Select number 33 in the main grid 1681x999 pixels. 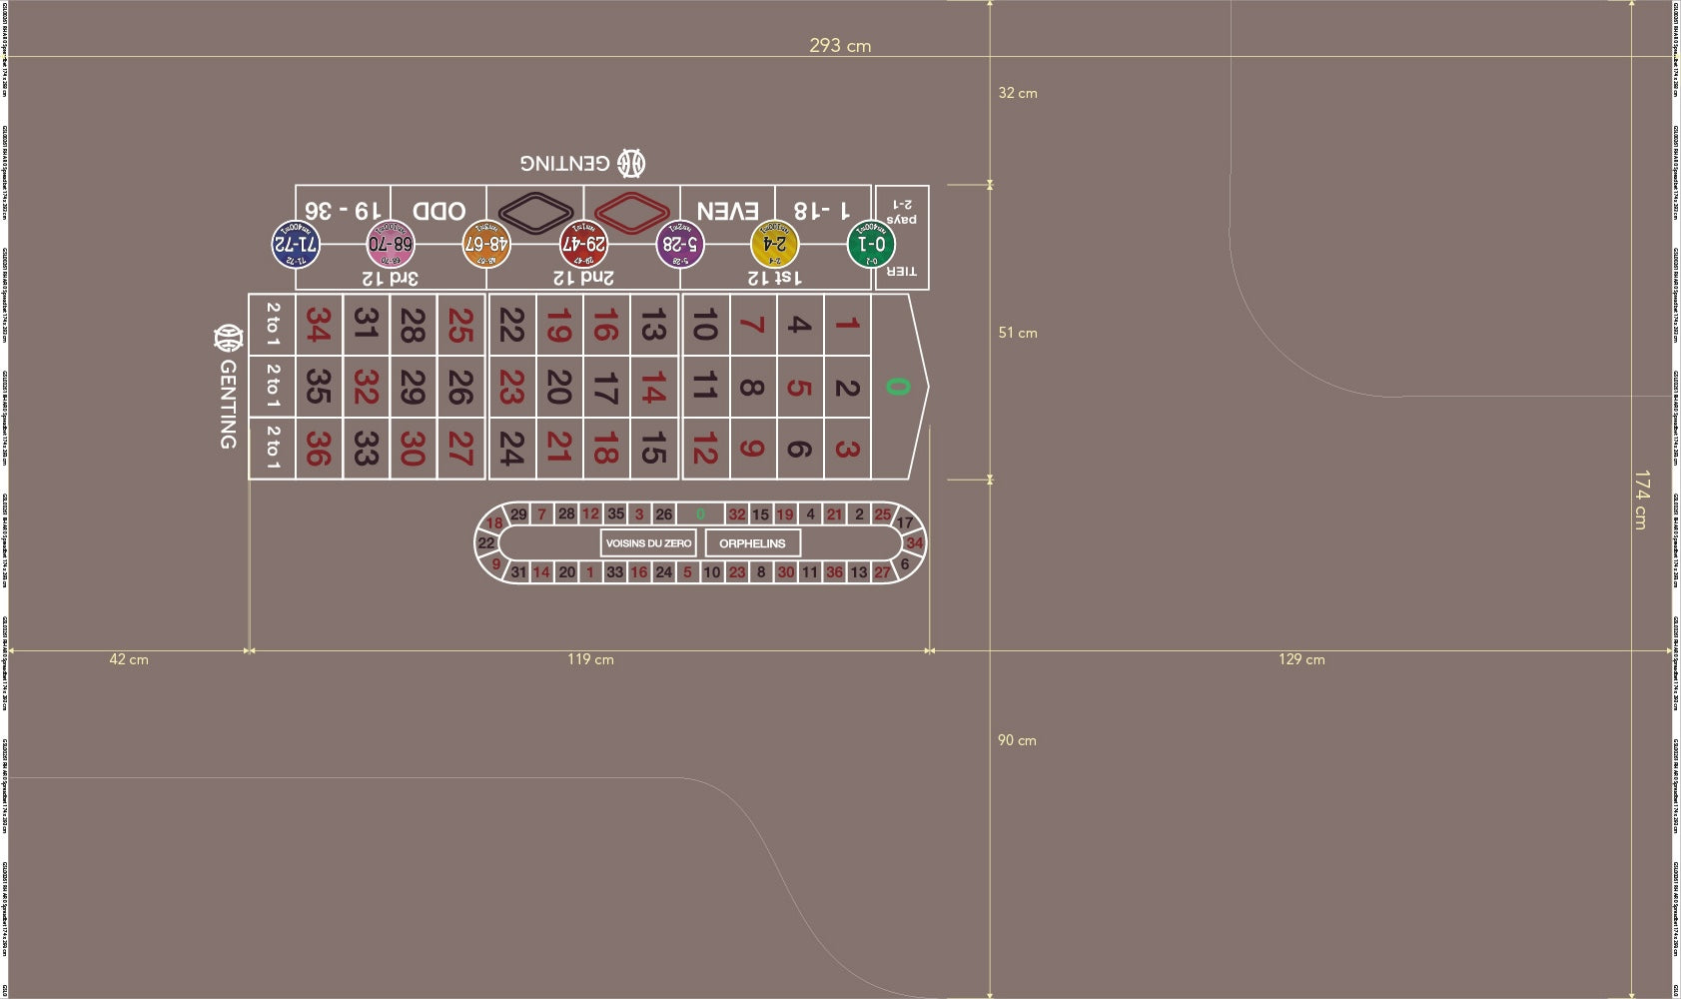pyautogui.click(x=366, y=448)
